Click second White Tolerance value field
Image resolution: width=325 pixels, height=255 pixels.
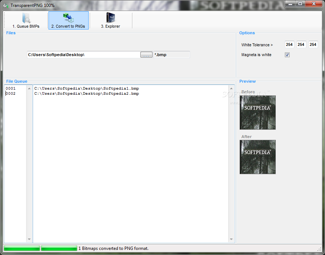pos(301,44)
